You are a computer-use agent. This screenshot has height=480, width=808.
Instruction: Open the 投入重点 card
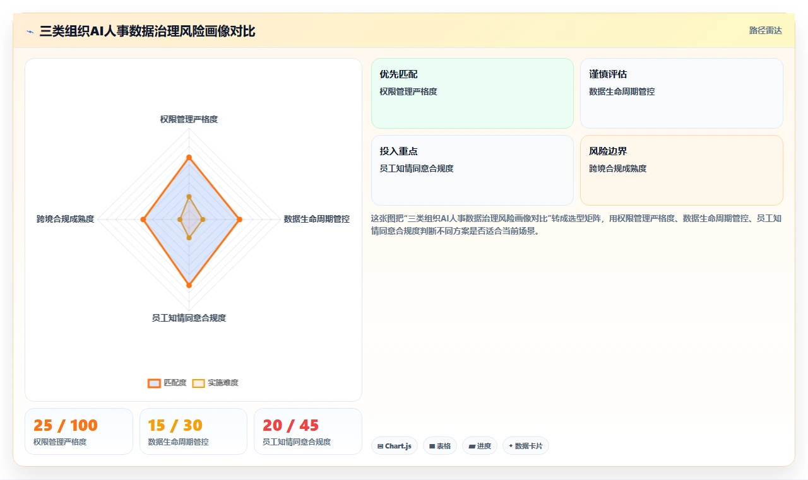tap(472, 170)
